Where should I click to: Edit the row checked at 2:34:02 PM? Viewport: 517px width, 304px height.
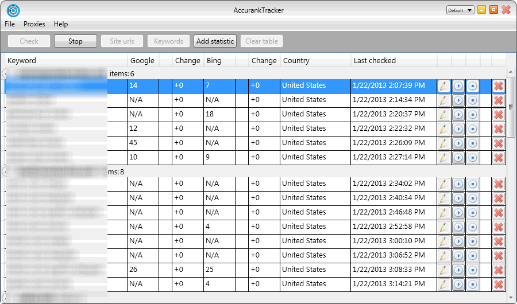pyautogui.click(x=444, y=184)
